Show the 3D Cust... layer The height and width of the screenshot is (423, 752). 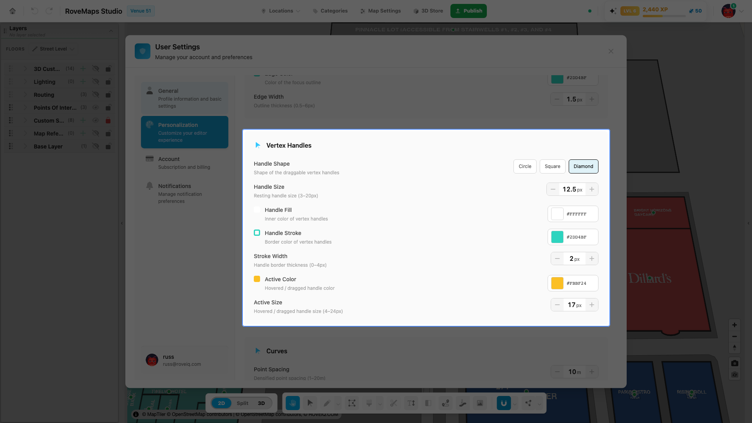coord(96,69)
